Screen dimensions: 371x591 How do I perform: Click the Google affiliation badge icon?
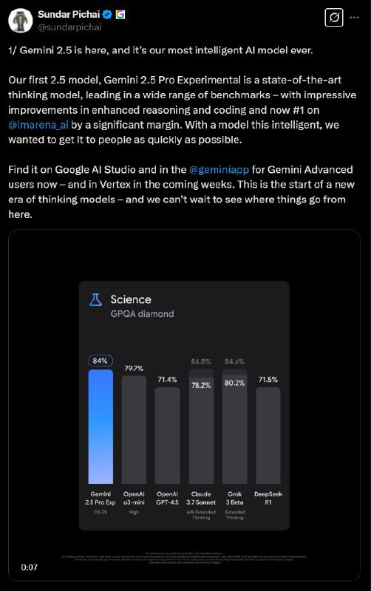(120, 15)
